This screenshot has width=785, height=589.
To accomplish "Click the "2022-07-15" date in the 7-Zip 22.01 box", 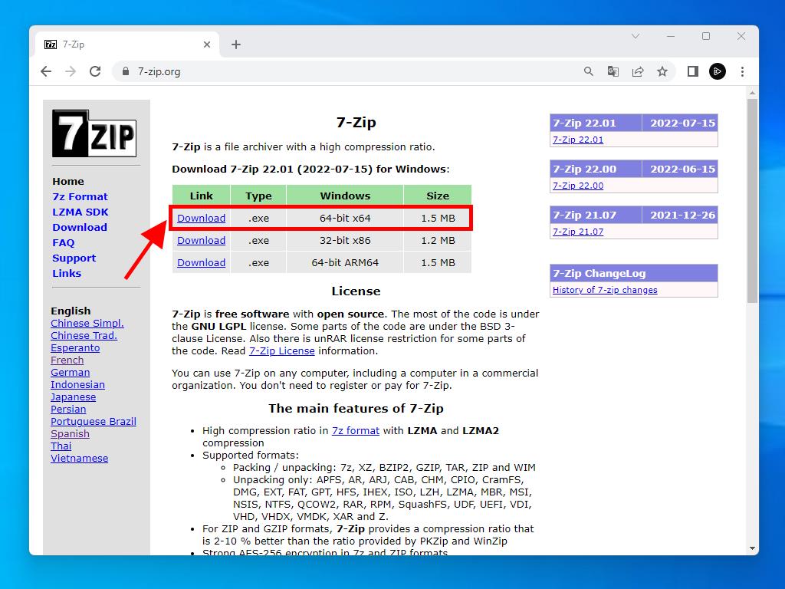I will click(682, 123).
